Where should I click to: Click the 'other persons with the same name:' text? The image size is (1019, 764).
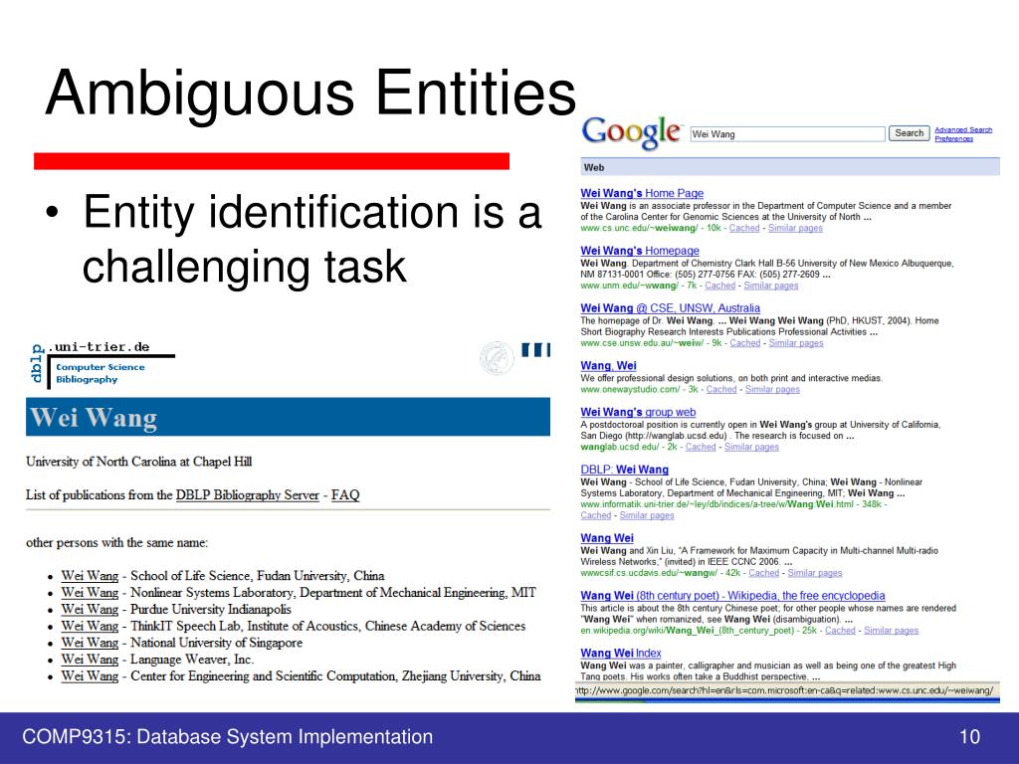coord(117,542)
